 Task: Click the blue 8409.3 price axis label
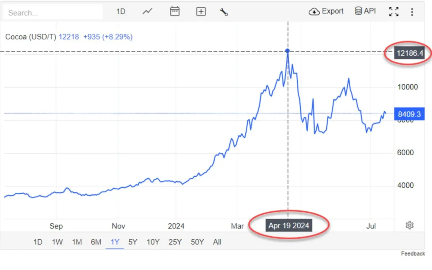(x=409, y=114)
